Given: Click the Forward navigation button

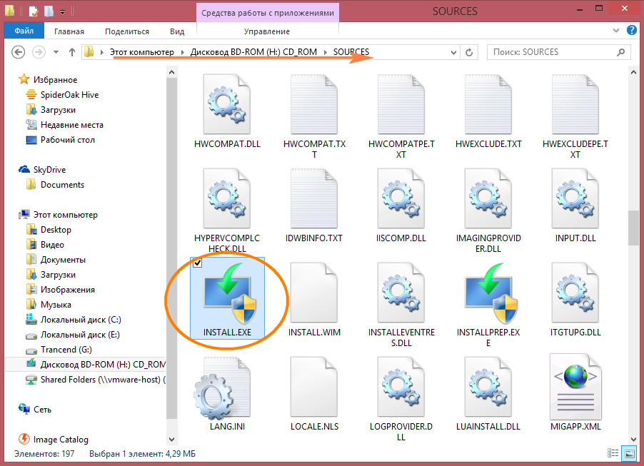Looking at the screenshot, I should [39, 52].
